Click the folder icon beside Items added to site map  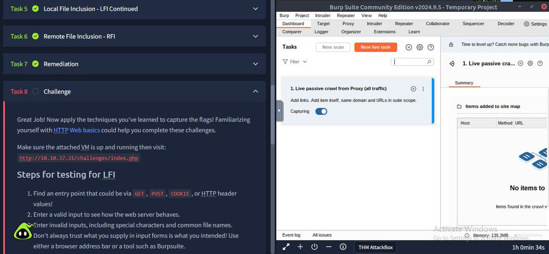(459, 107)
